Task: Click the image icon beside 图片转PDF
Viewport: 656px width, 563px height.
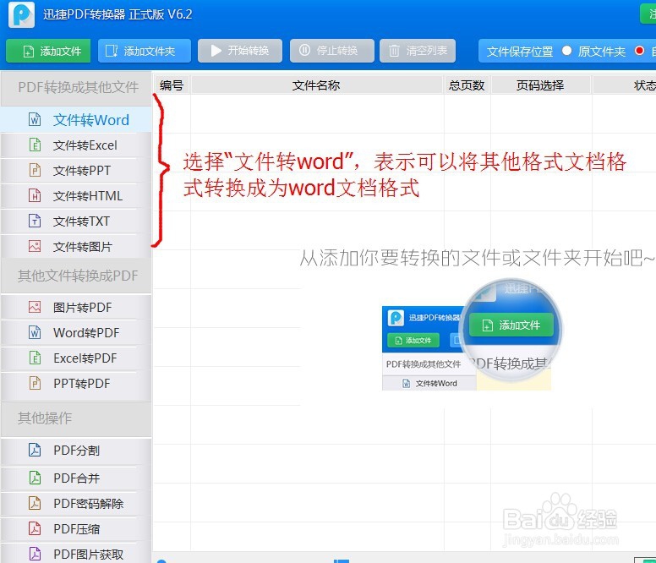Action: (35, 307)
